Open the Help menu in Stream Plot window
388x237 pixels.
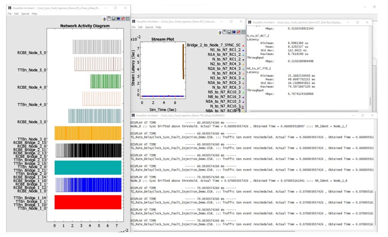[x=158, y=27]
